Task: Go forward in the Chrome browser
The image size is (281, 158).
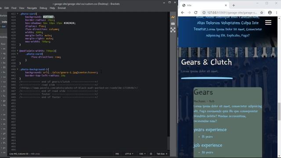Action: click(x=189, y=13)
